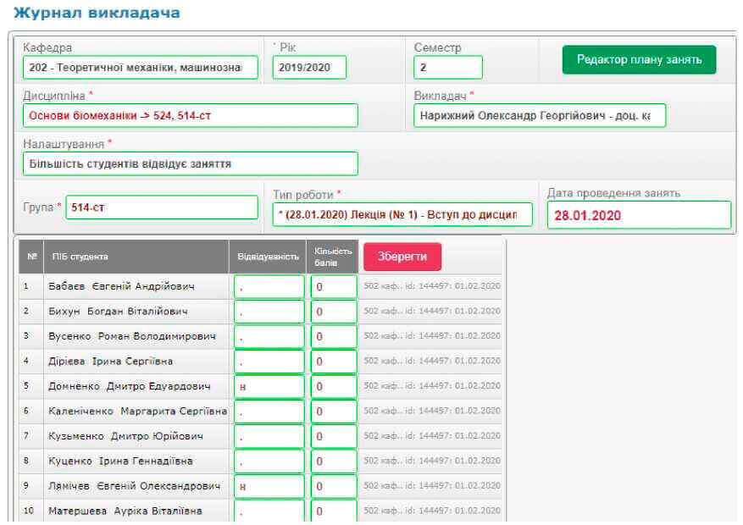Click attendance field for Домненко Дмитро
Screen dimensions: 743x525
point(269,387)
